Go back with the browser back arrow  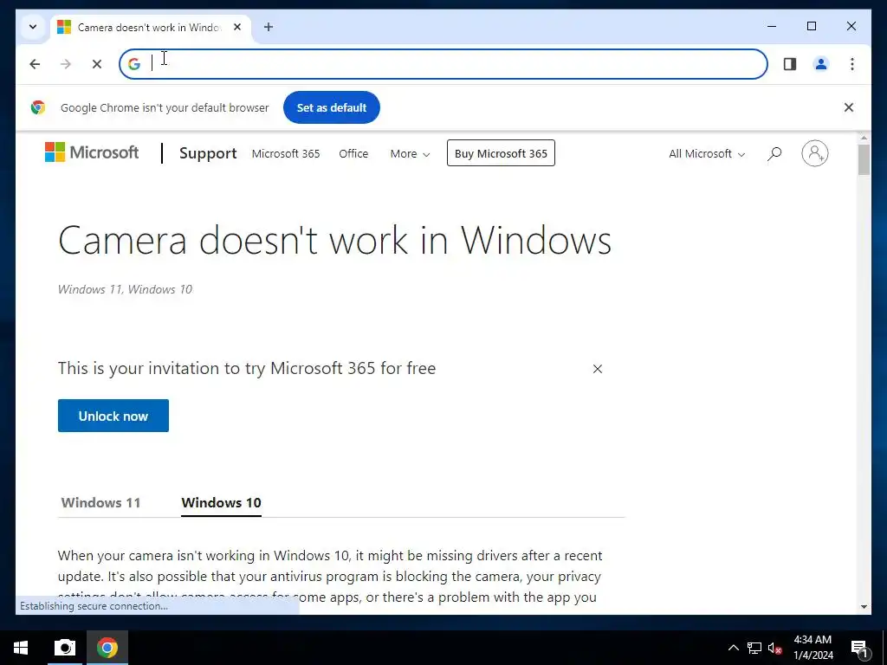pyautogui.click(x=35, y=64)
